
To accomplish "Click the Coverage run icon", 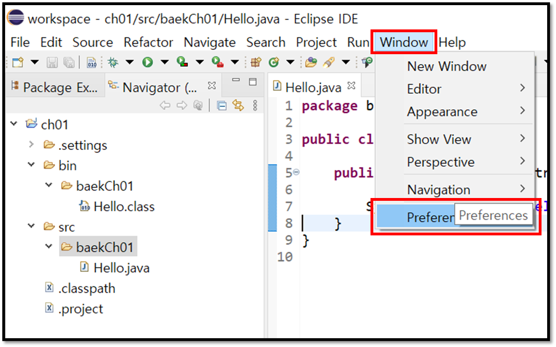I will coord(182,63).
